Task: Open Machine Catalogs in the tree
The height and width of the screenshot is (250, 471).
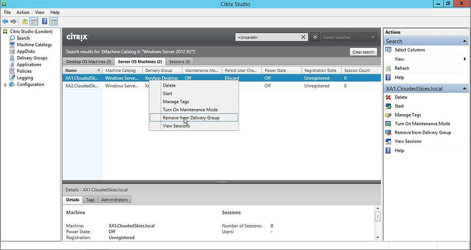Action: [x=34, y=45]
